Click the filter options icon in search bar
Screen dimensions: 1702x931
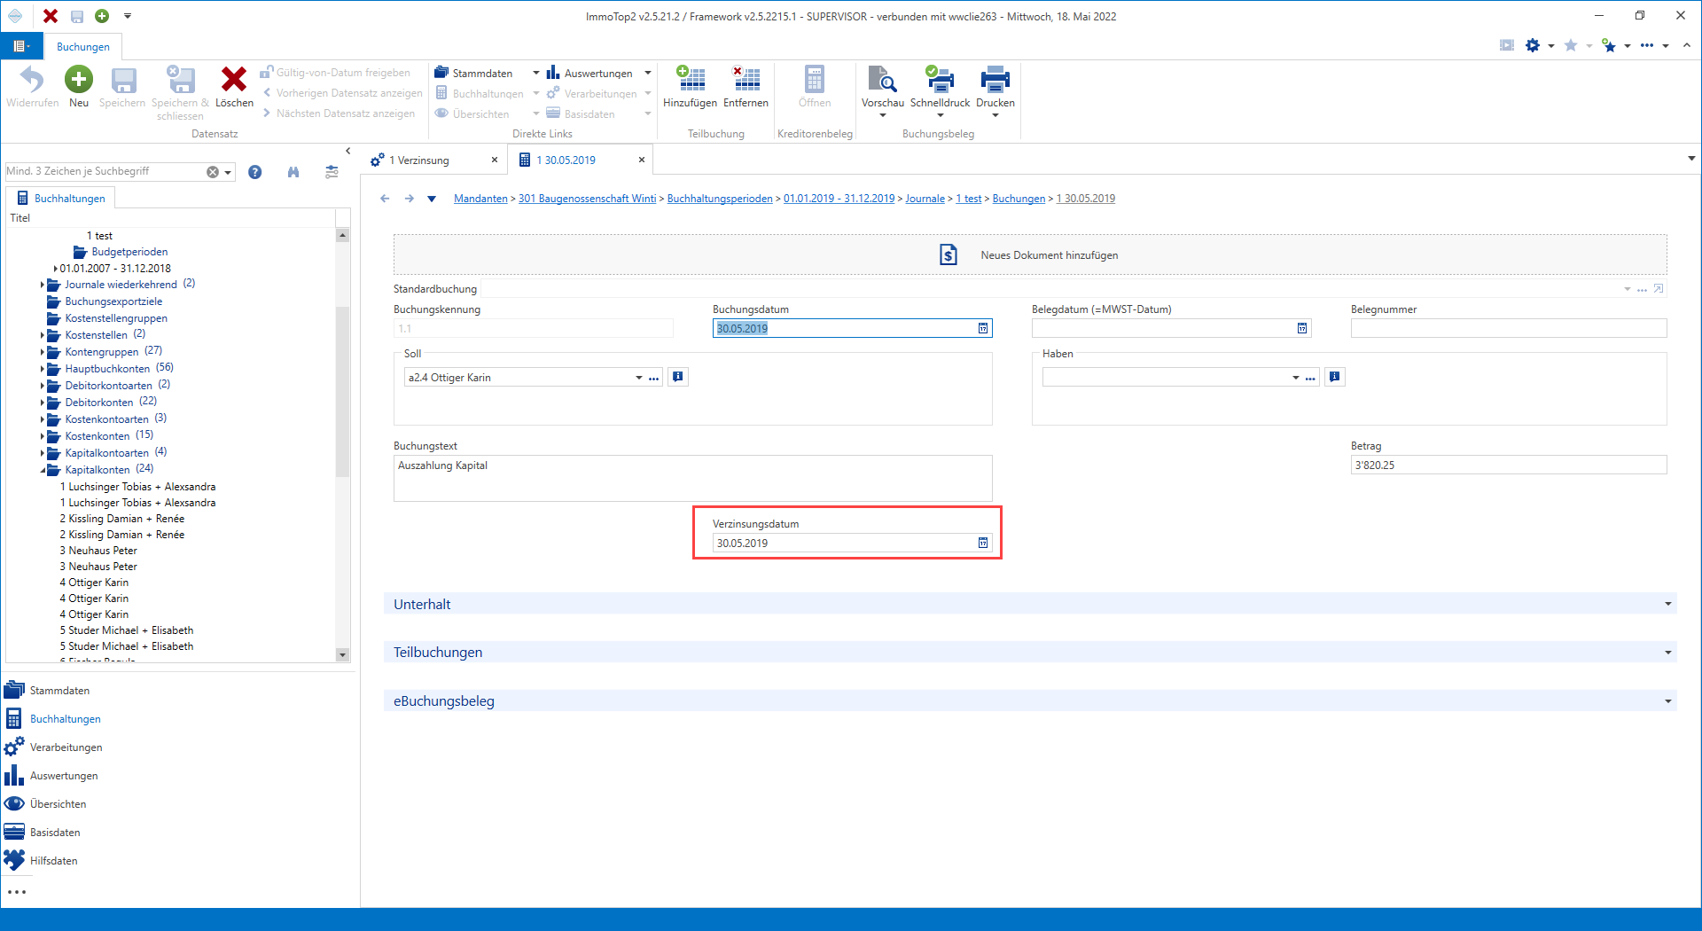[332, 172]
